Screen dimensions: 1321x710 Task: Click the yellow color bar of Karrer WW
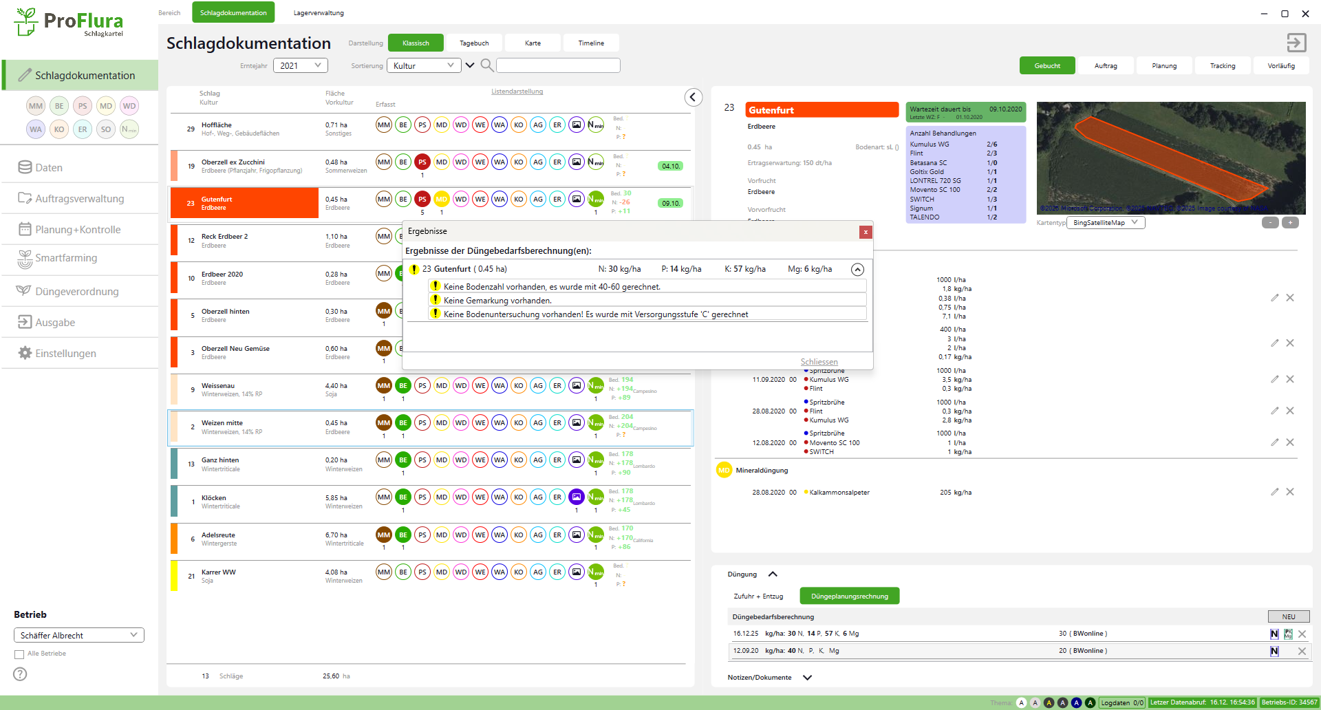coord(174,577)
